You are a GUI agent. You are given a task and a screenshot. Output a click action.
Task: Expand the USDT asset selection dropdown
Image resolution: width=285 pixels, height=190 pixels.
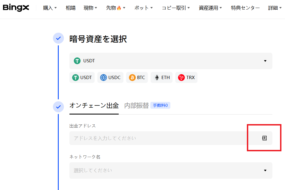coord(171,61)
